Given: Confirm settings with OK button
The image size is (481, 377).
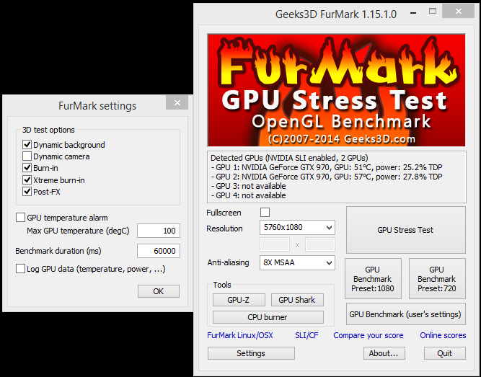Looking at the screenshot, I should (159, 291).
